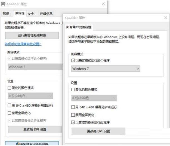Enable 用 640 x 480 屏幕分辨率运行 in front dialog

(73, 107)
